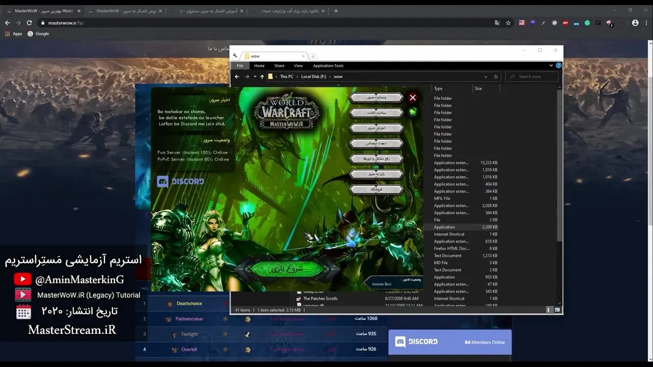Open the Google bookmark
Screen dimensions: 653x367
pos(38,34)
